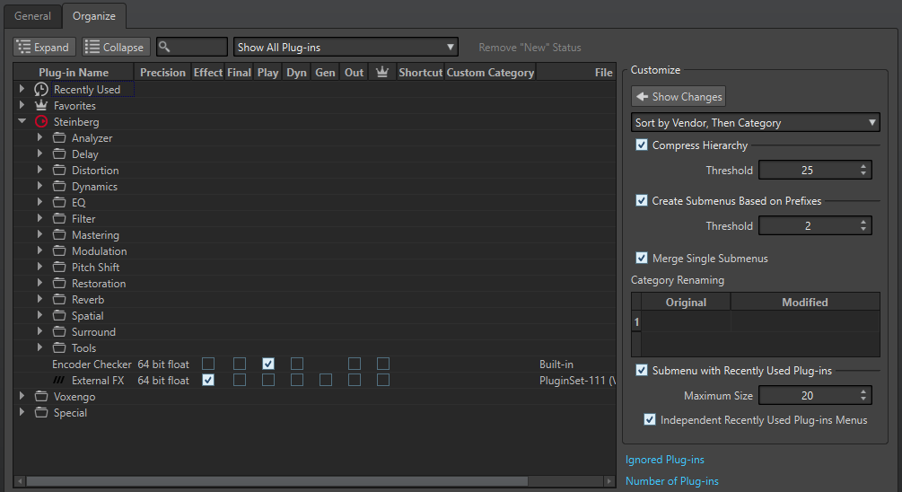This screenshot has width=902, height=492.
Task: Select the Organize tab
Action: point(94,15)
